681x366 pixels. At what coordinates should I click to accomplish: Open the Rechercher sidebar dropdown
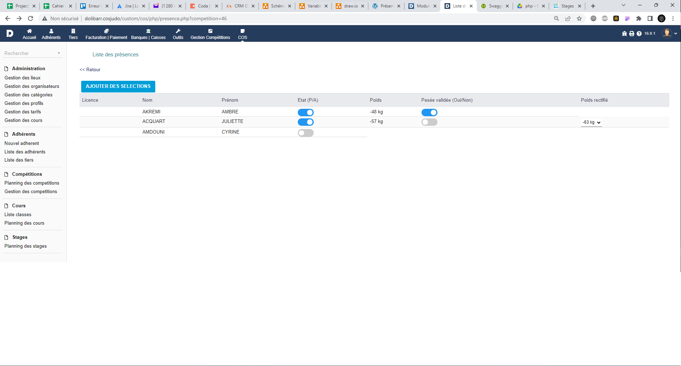click(33, 53)
